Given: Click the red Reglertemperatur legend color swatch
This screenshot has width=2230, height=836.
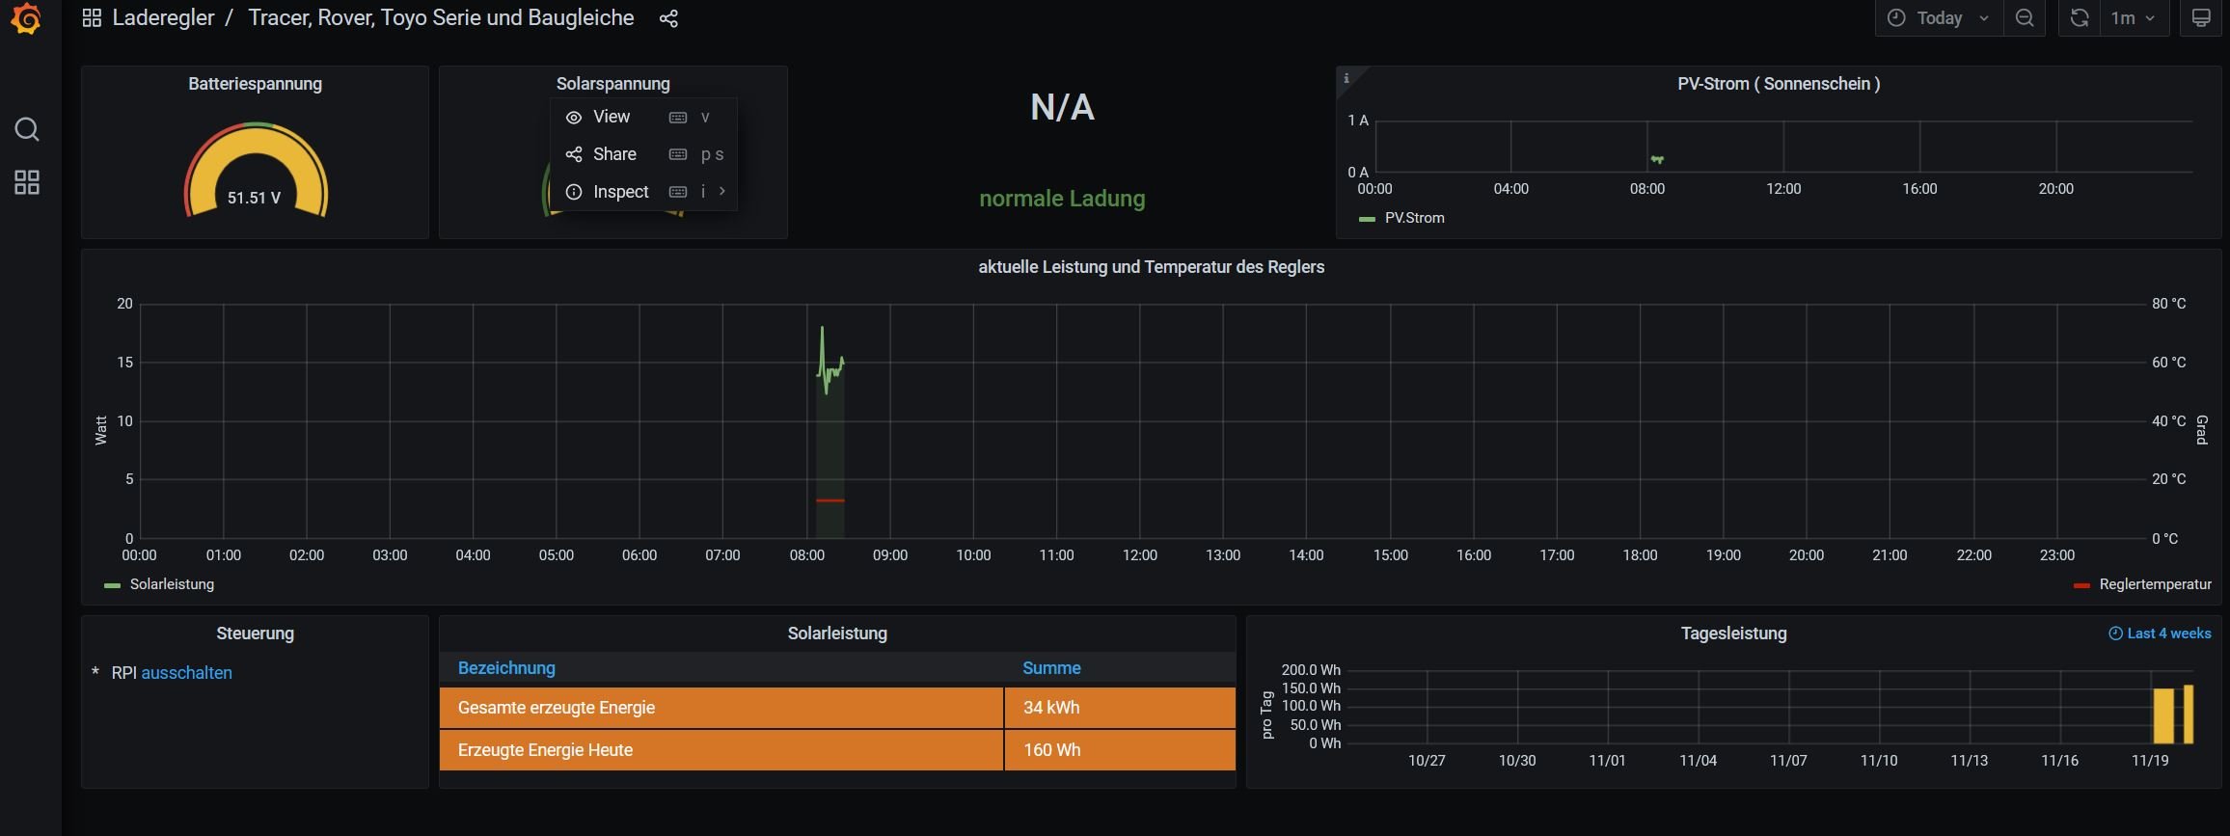Looking at the screenshot, I should (2080, 585).
